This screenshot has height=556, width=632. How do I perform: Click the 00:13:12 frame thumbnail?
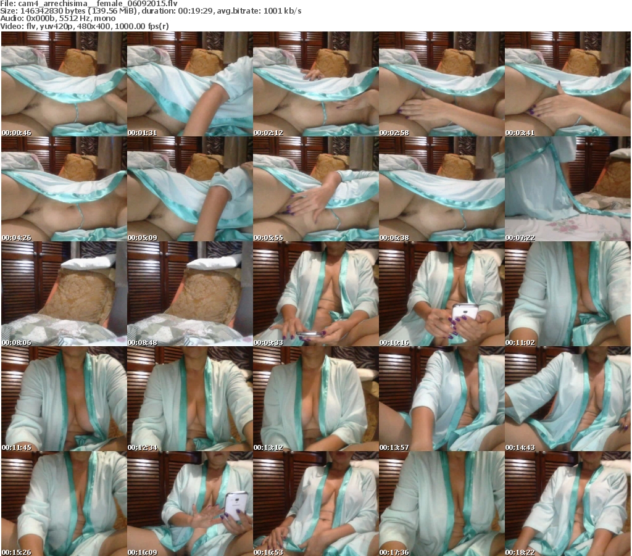pyautogui.click(x=316, y=399)
